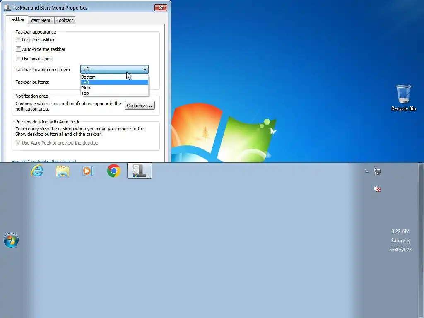Launch Windows Media Player from taskbar
424x318 pixels.
[x=88, y=171]
